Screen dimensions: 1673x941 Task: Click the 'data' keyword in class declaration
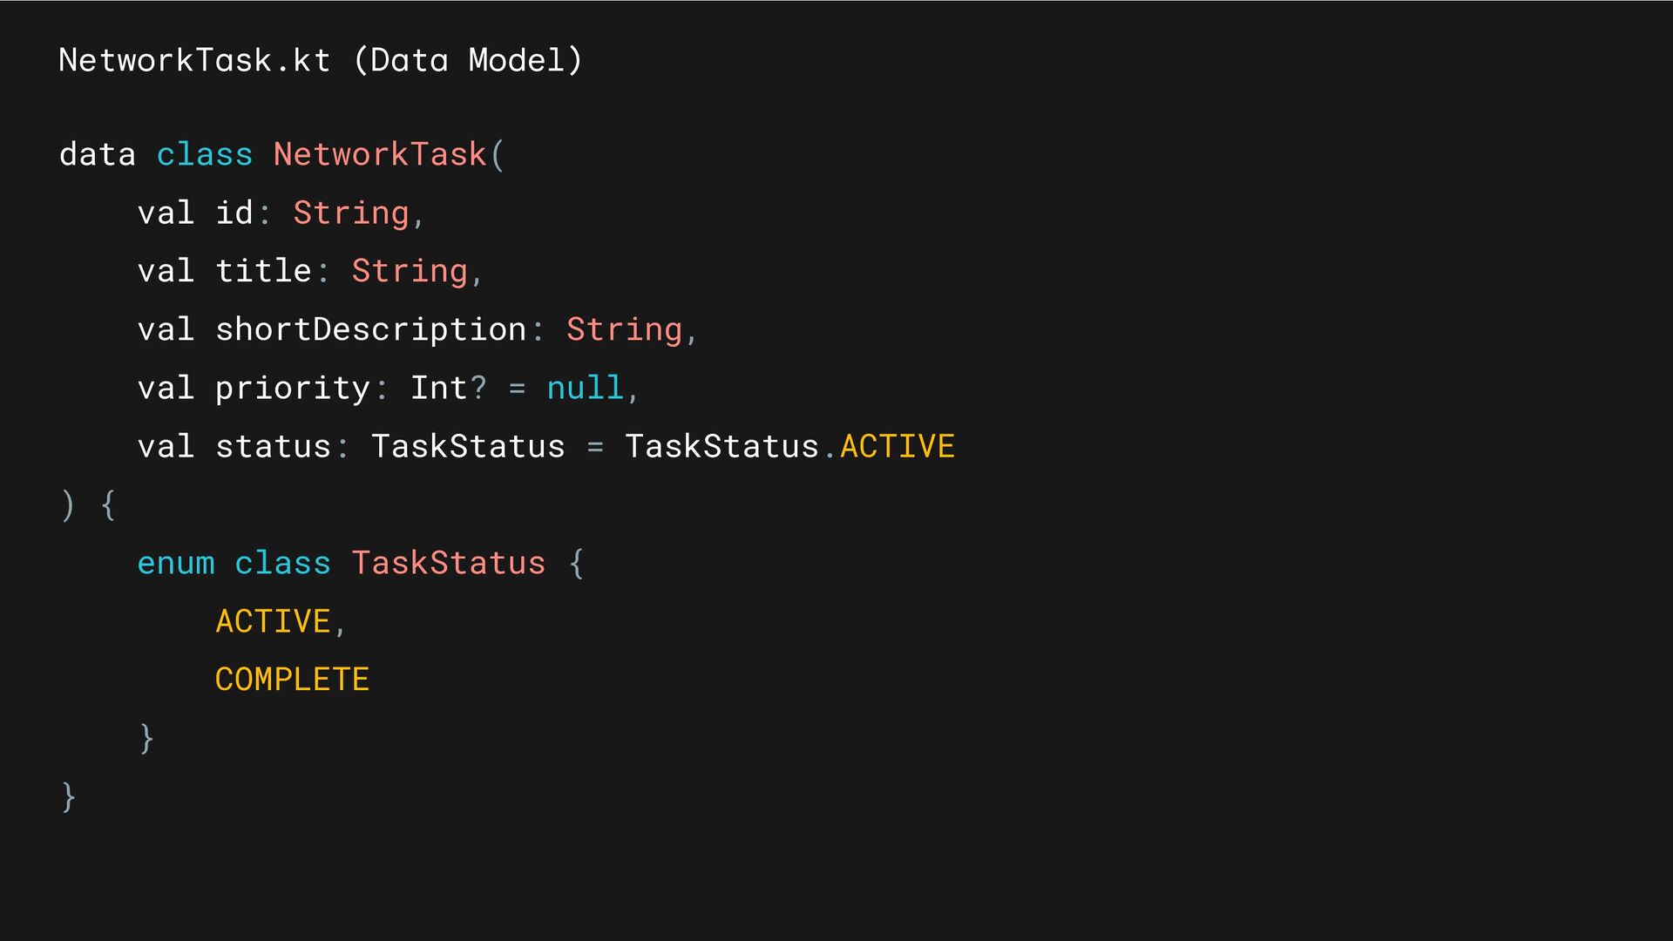(x=98, y=154)
